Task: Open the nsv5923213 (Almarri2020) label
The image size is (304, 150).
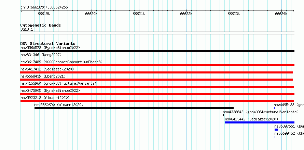Action: (45, 98)
